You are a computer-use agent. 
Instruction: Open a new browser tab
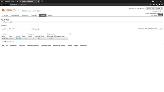pyautogui.click(x=42, y=2)
